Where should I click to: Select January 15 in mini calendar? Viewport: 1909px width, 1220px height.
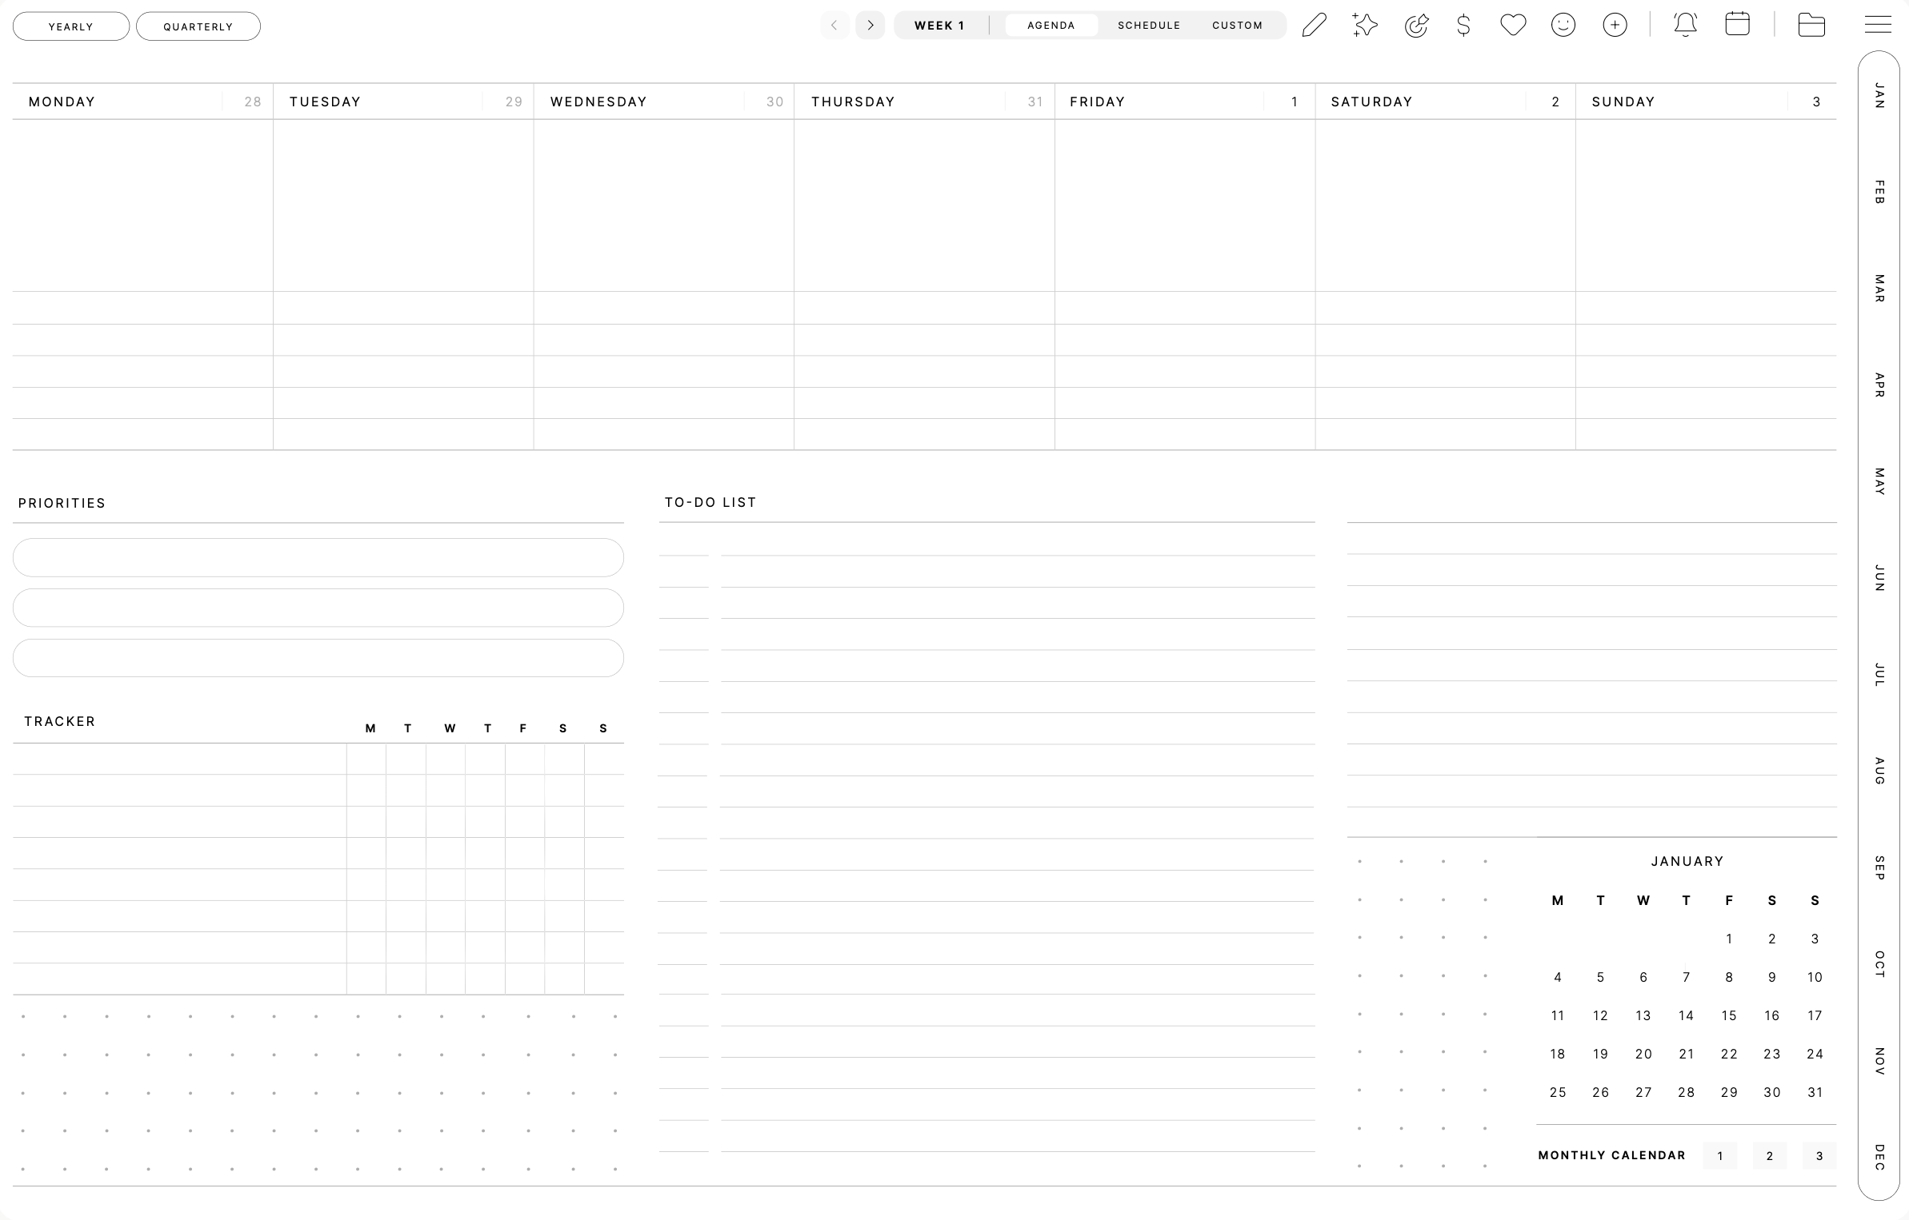(1729, 1015)
